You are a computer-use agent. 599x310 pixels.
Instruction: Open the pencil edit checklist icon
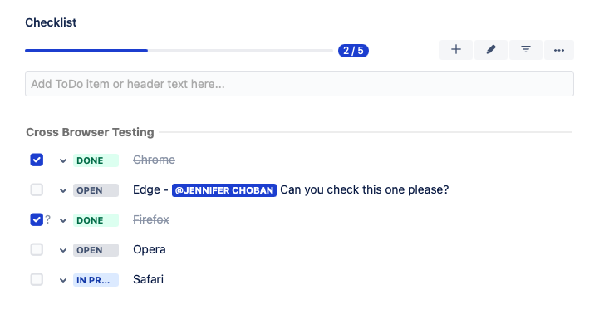[x=491, y=50]
